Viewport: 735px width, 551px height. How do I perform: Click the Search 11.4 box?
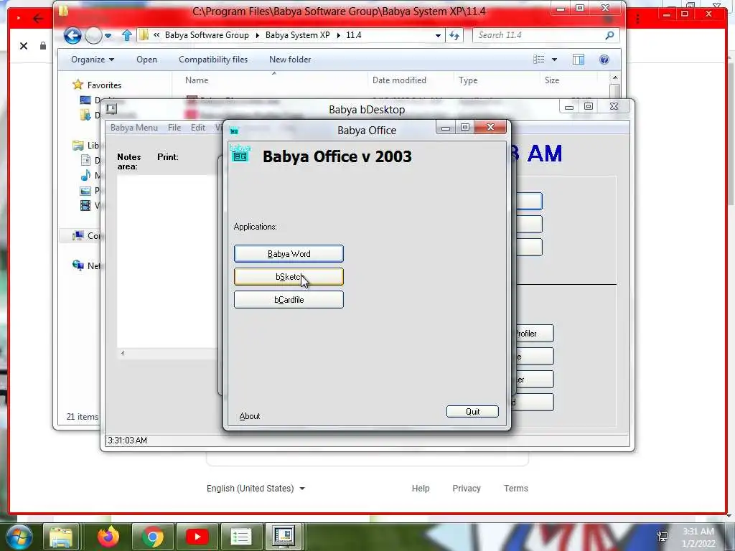(x=539, y=35)
